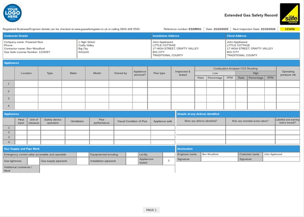Viewport: 304px width, 217px height.
Task: Select the yellow 123456 certificate number box
Action: point(289,29)
